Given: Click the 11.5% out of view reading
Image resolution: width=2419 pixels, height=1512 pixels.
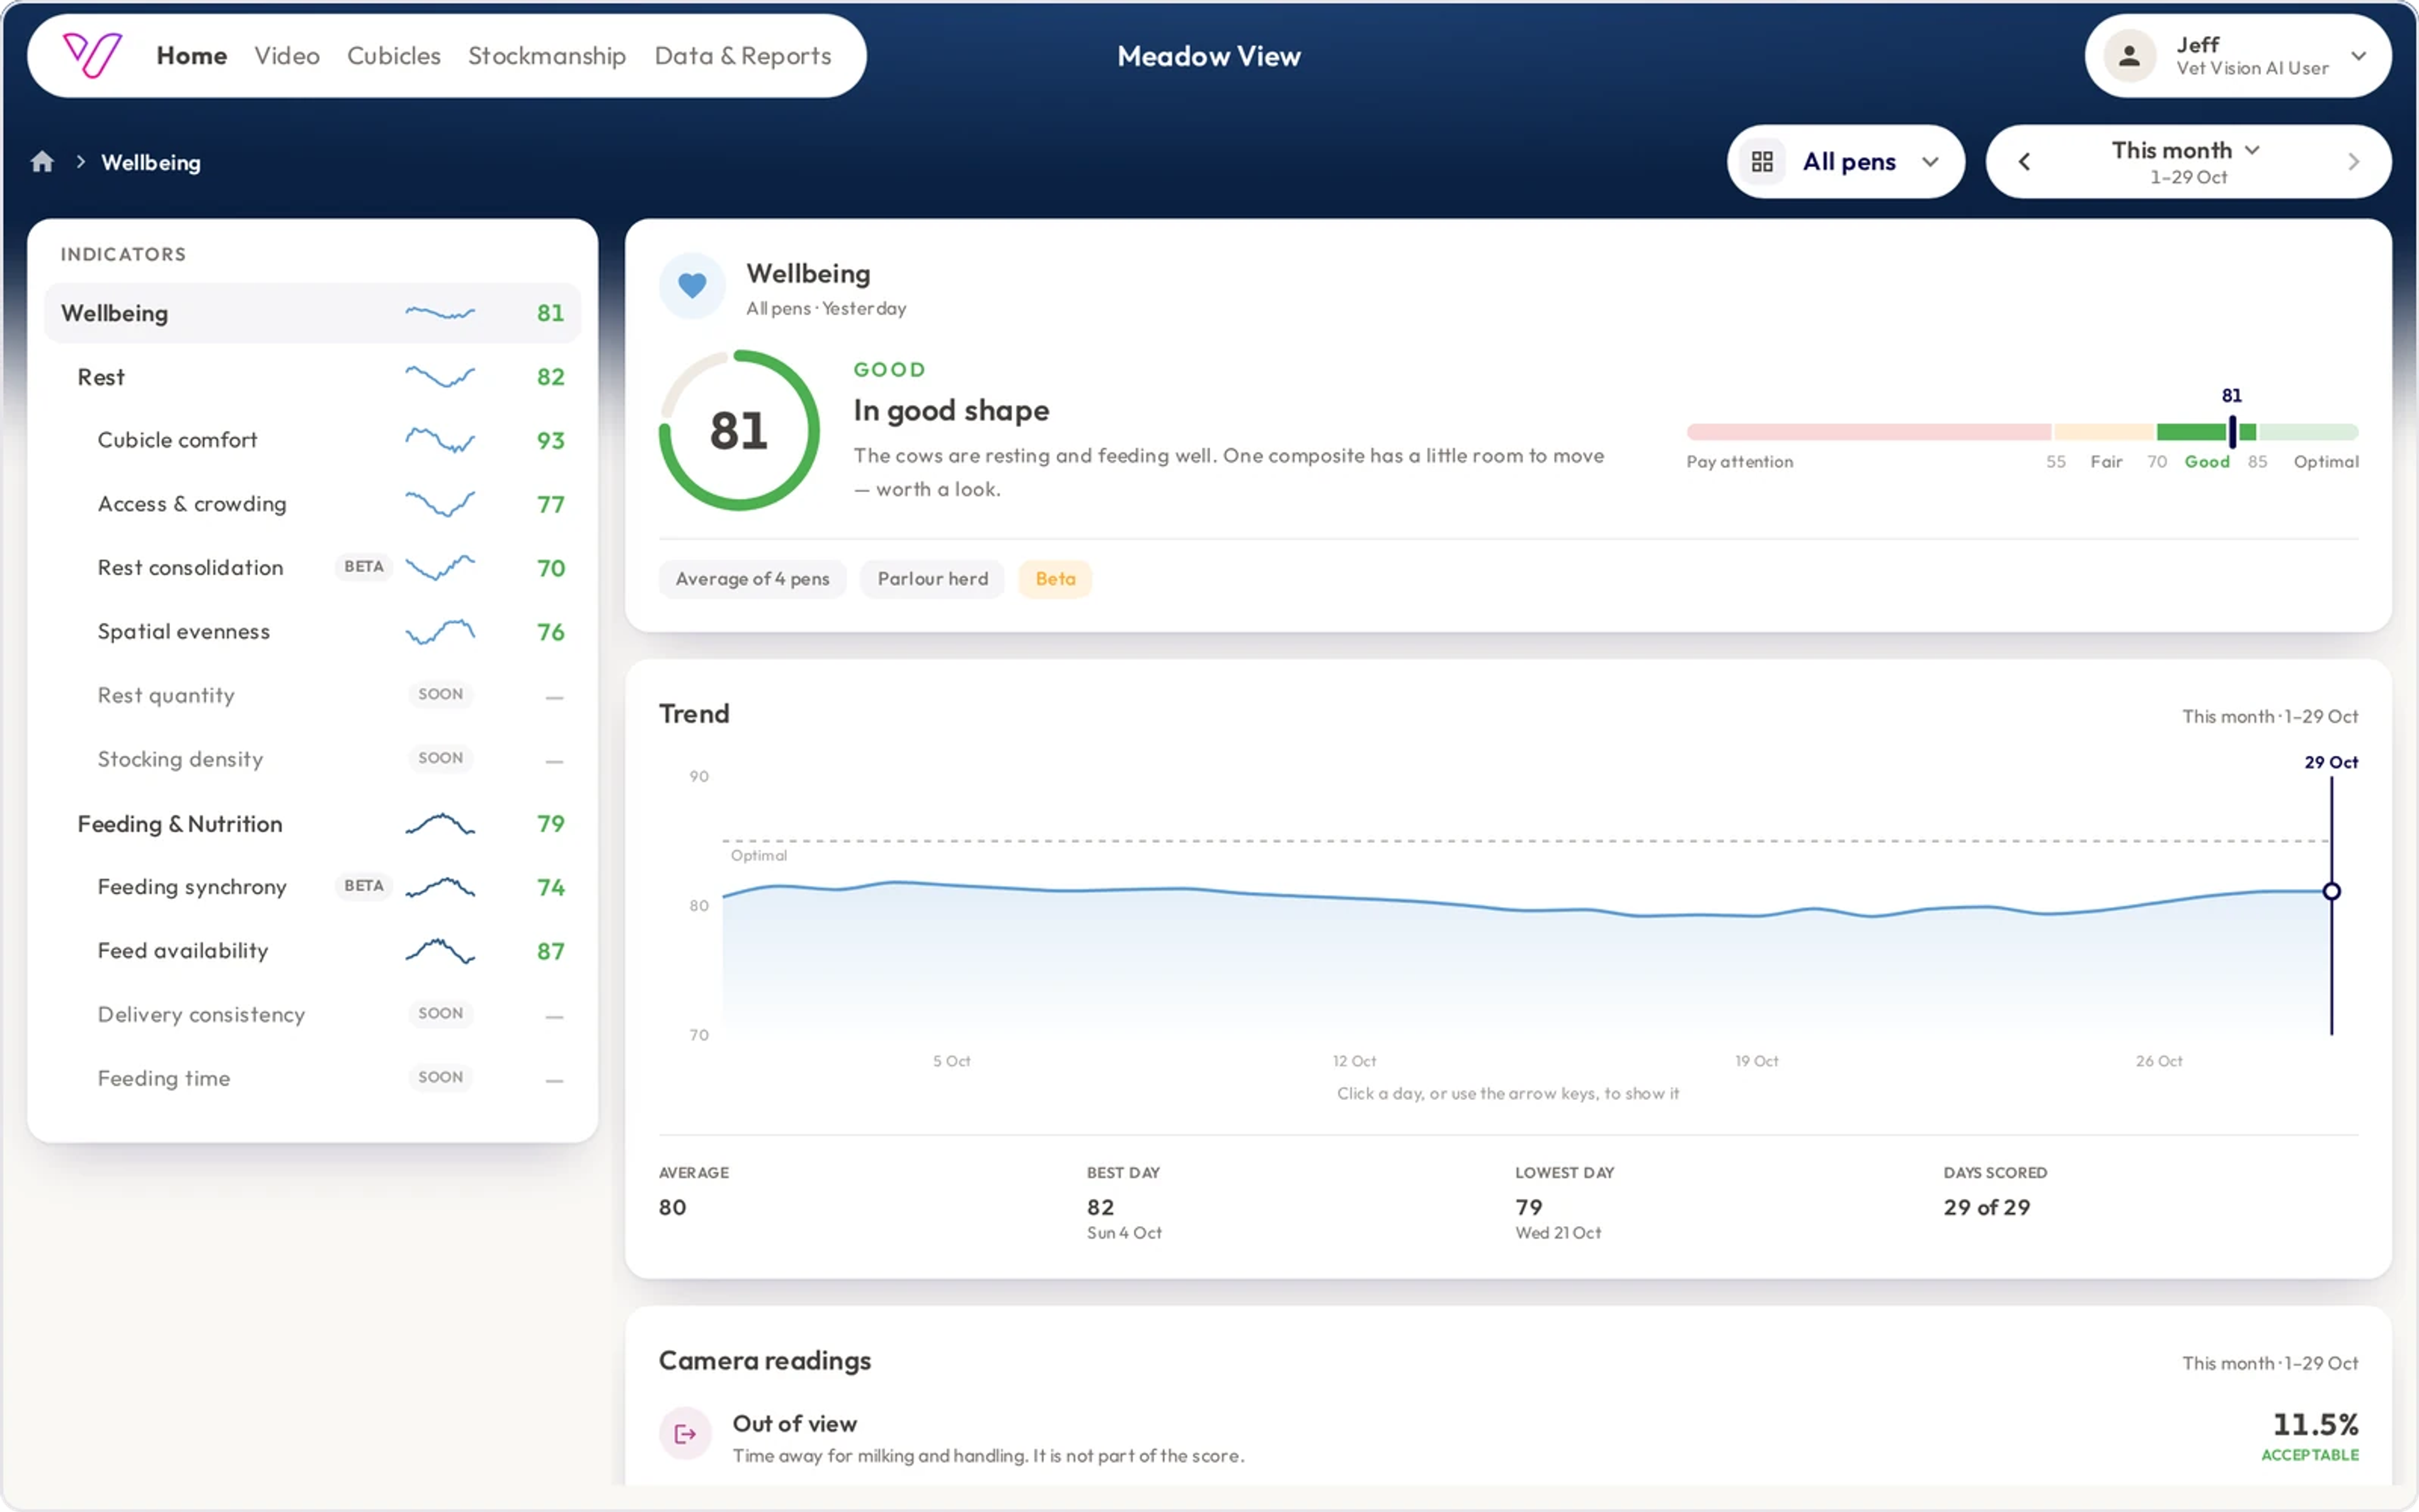Looking at the screenshot, I should pyautogui.click(x=2315, y=1424).
